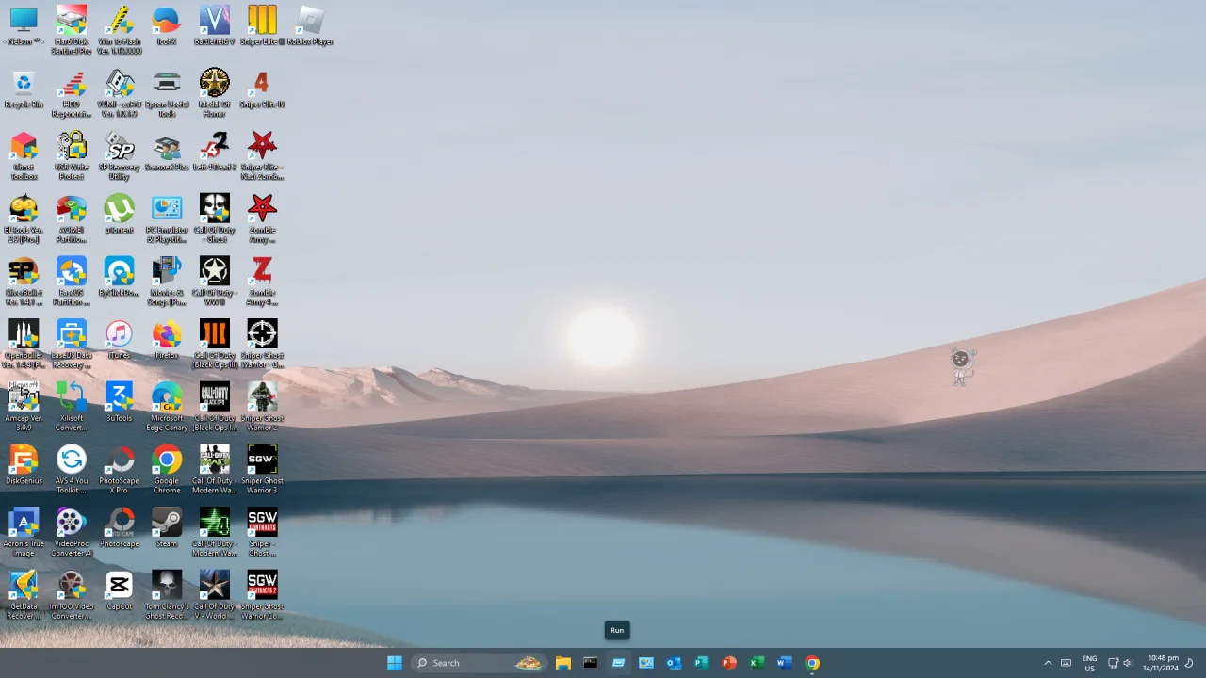Select the Sniper Ghost Warrior 3 shortcut
The height and width of the screenshot is (678, 1206).
click(x=262, y=470)
